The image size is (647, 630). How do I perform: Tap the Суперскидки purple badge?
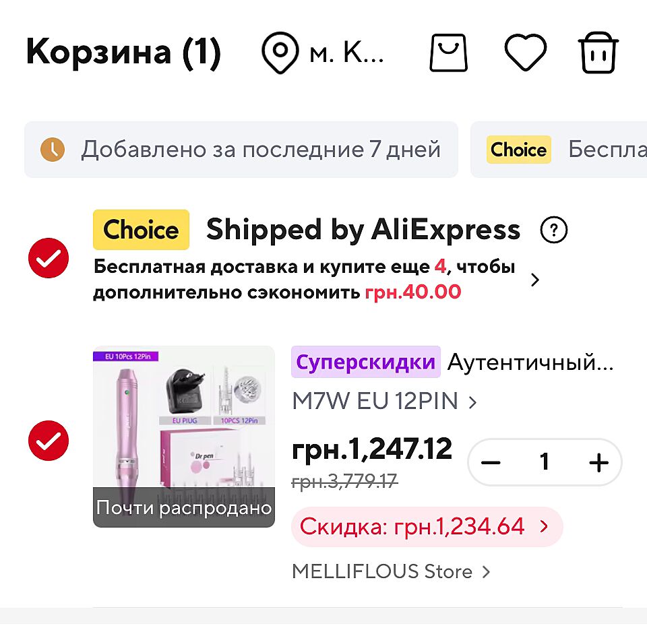coord(365,363)
